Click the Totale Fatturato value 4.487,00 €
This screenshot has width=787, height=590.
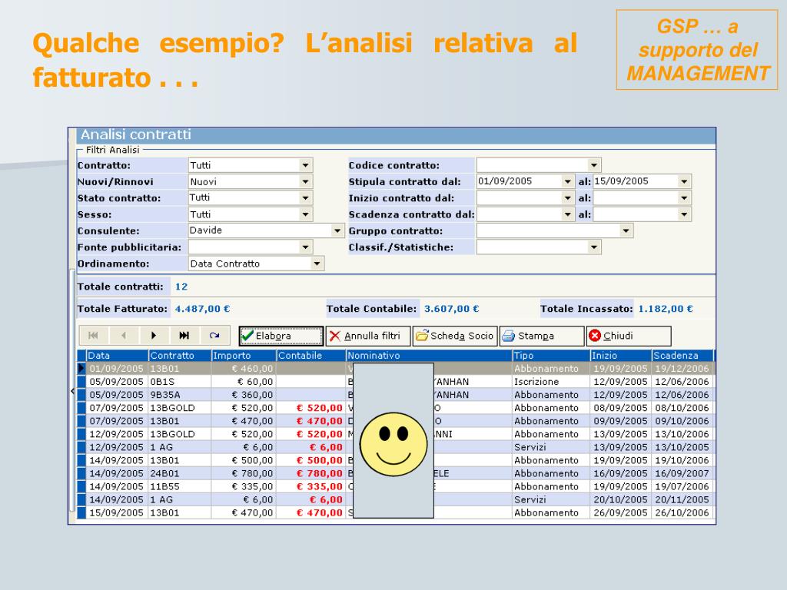[x=202, y=309]
